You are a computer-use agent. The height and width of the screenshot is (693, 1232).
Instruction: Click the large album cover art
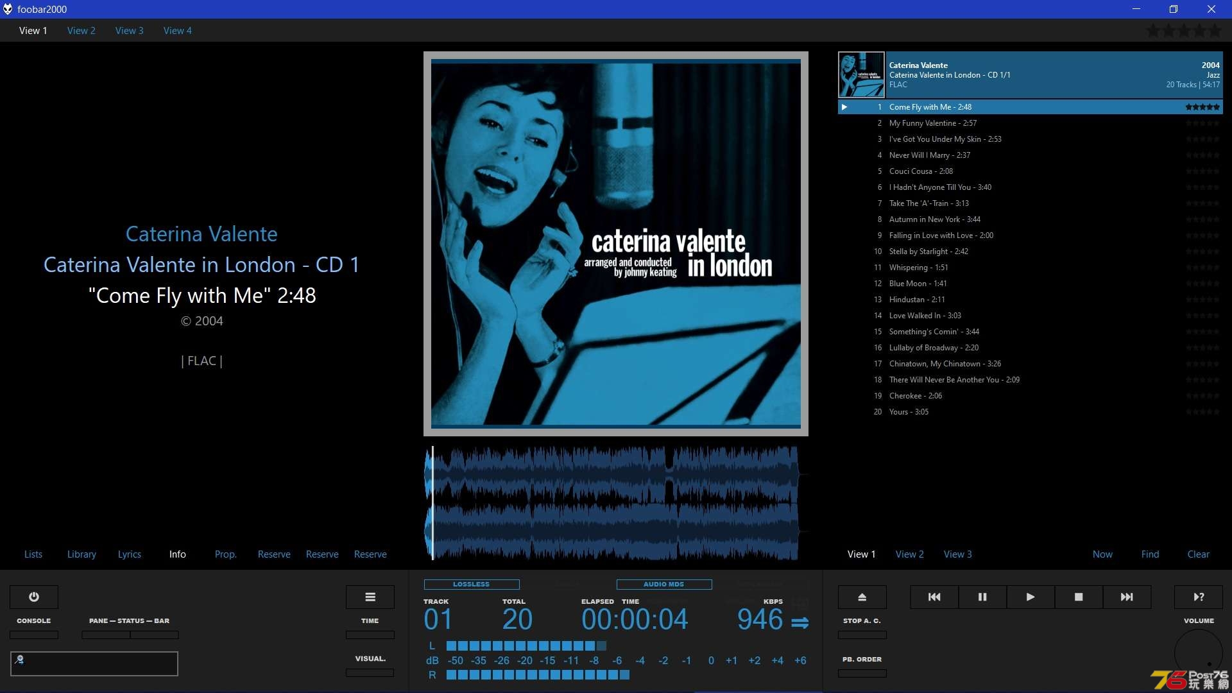click(x=616, y=244)
